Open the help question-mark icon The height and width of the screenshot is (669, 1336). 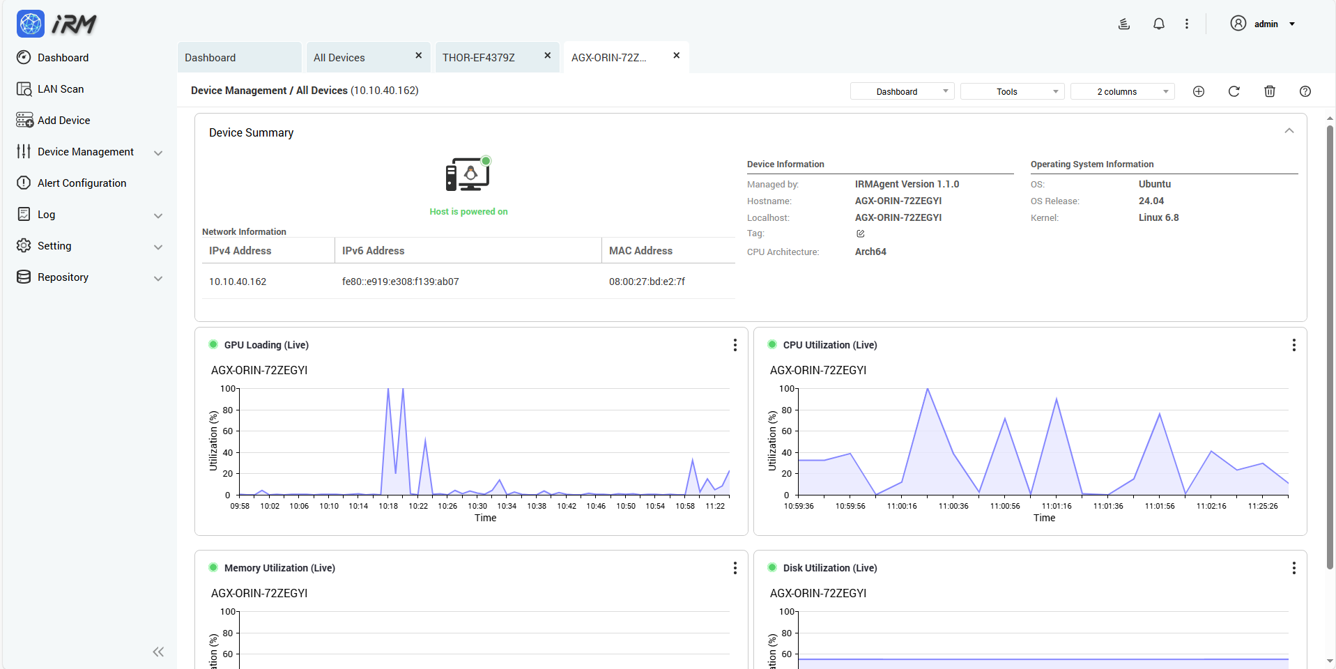(1305, 91)
